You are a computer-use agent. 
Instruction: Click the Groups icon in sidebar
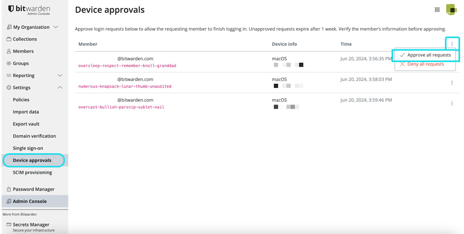pyautogui.click(x=9, y=63)
